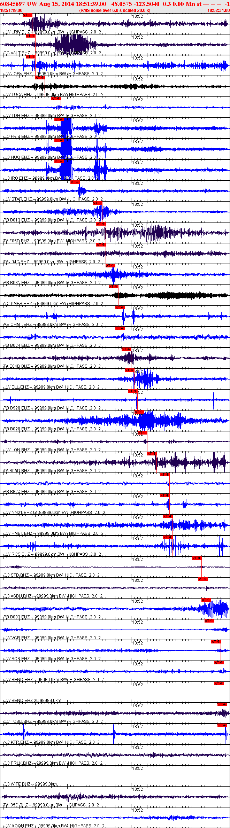
Task: Click the 'TA F05D BHZ' station label
Action: tap(16, 241)
